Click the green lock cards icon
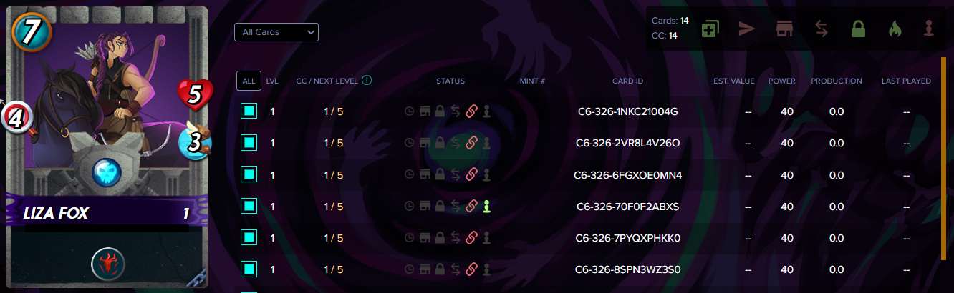 coord(858,29)
